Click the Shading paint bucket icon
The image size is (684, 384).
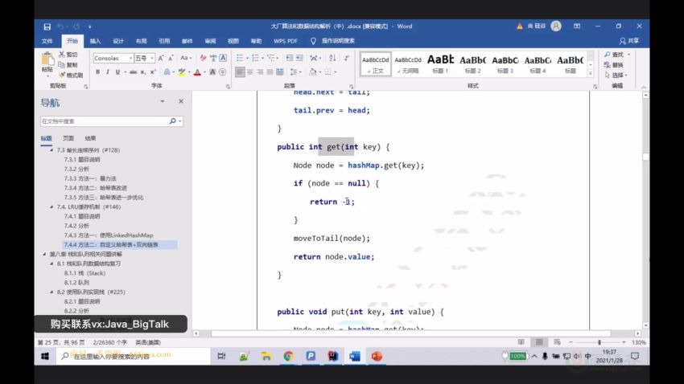[312, 71]
